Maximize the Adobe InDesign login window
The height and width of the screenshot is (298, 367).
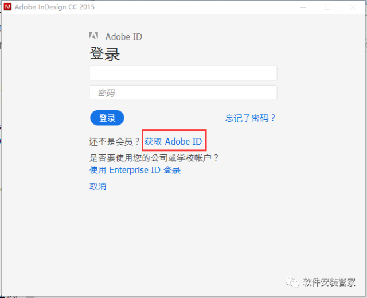pos(327,7)
